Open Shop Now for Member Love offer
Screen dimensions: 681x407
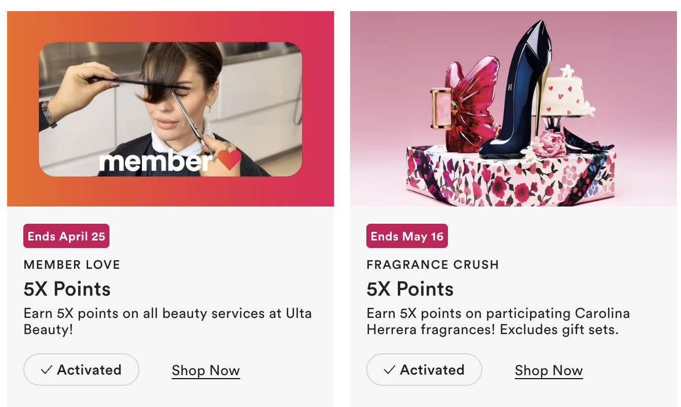pos(206,371)
